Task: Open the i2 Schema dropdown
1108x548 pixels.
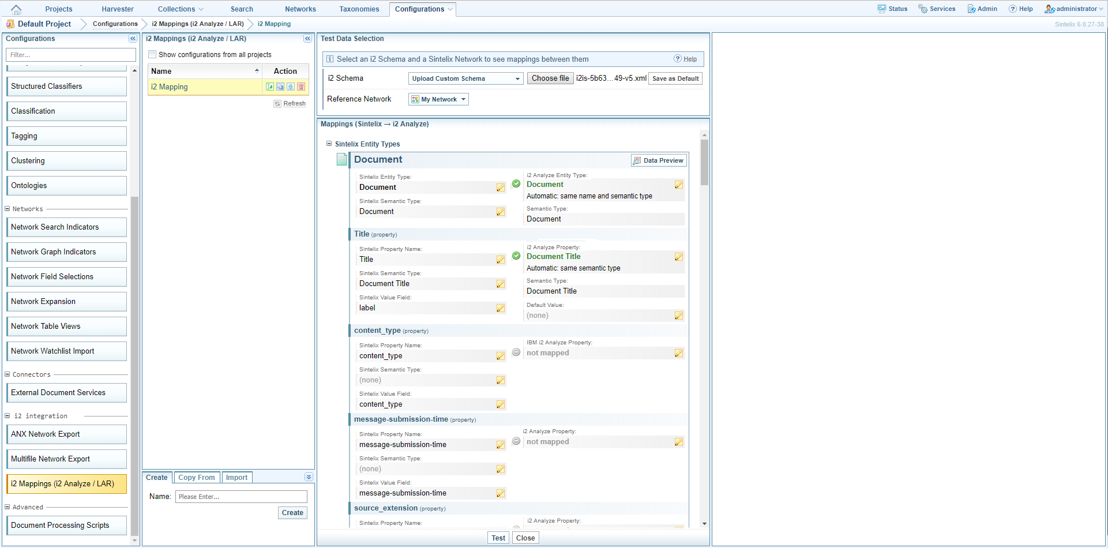Action: (x=465, y=78)
